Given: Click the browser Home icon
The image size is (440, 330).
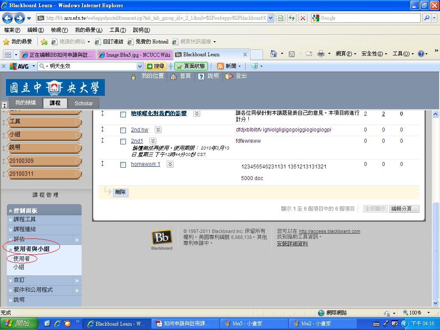Looking at the screenshot, I should [273, 54].
